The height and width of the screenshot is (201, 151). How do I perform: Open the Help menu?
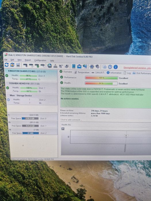[52, 61]
